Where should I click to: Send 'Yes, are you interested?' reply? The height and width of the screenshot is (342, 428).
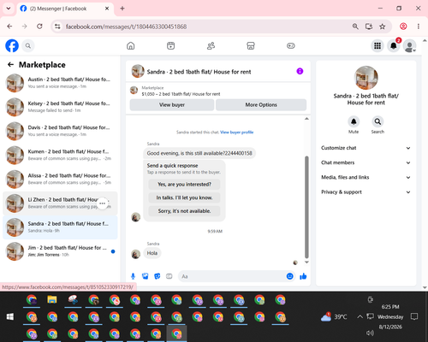[x=184, y=185]
